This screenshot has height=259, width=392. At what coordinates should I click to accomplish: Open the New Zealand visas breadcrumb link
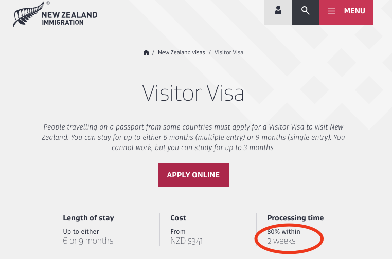(x=181, y=52)
